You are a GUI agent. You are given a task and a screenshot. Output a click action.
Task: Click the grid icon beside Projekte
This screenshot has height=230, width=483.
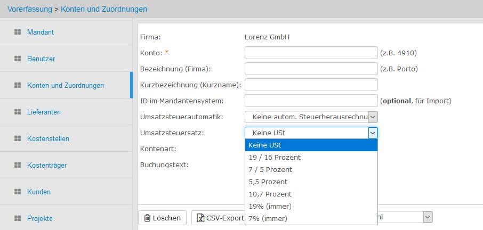tap(18, 218)
